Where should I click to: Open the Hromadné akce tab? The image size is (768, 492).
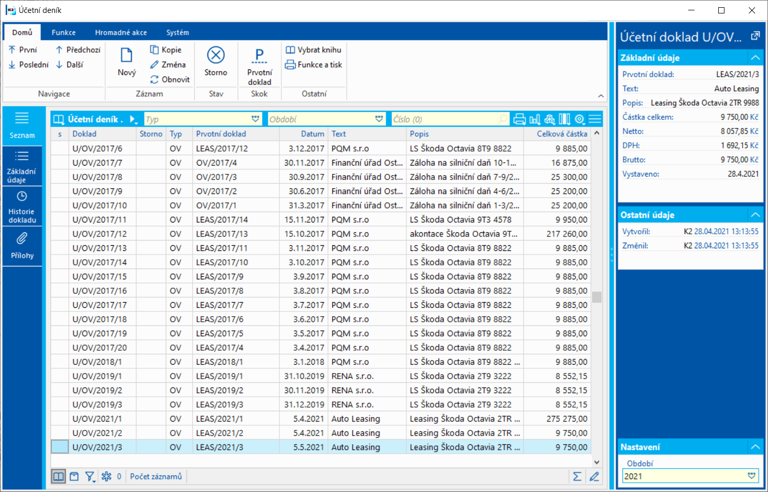(x=121, y=33)
